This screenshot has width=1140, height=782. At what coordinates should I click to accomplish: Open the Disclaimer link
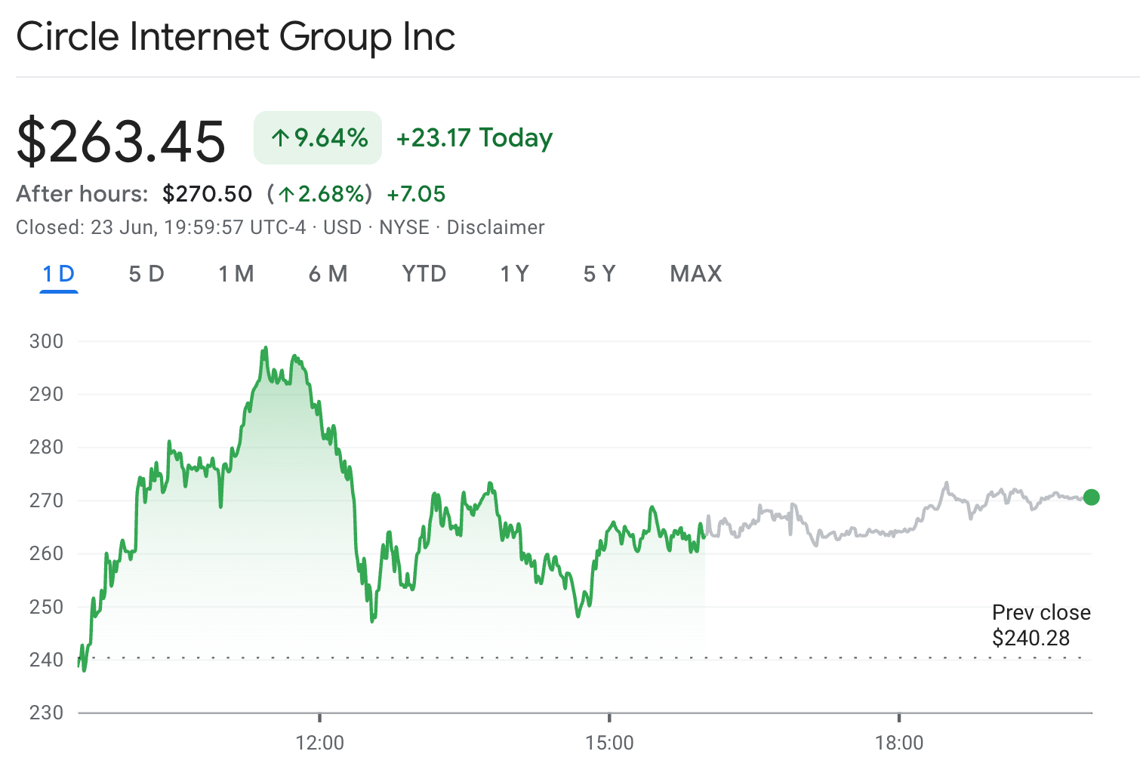tap(495, 227)
